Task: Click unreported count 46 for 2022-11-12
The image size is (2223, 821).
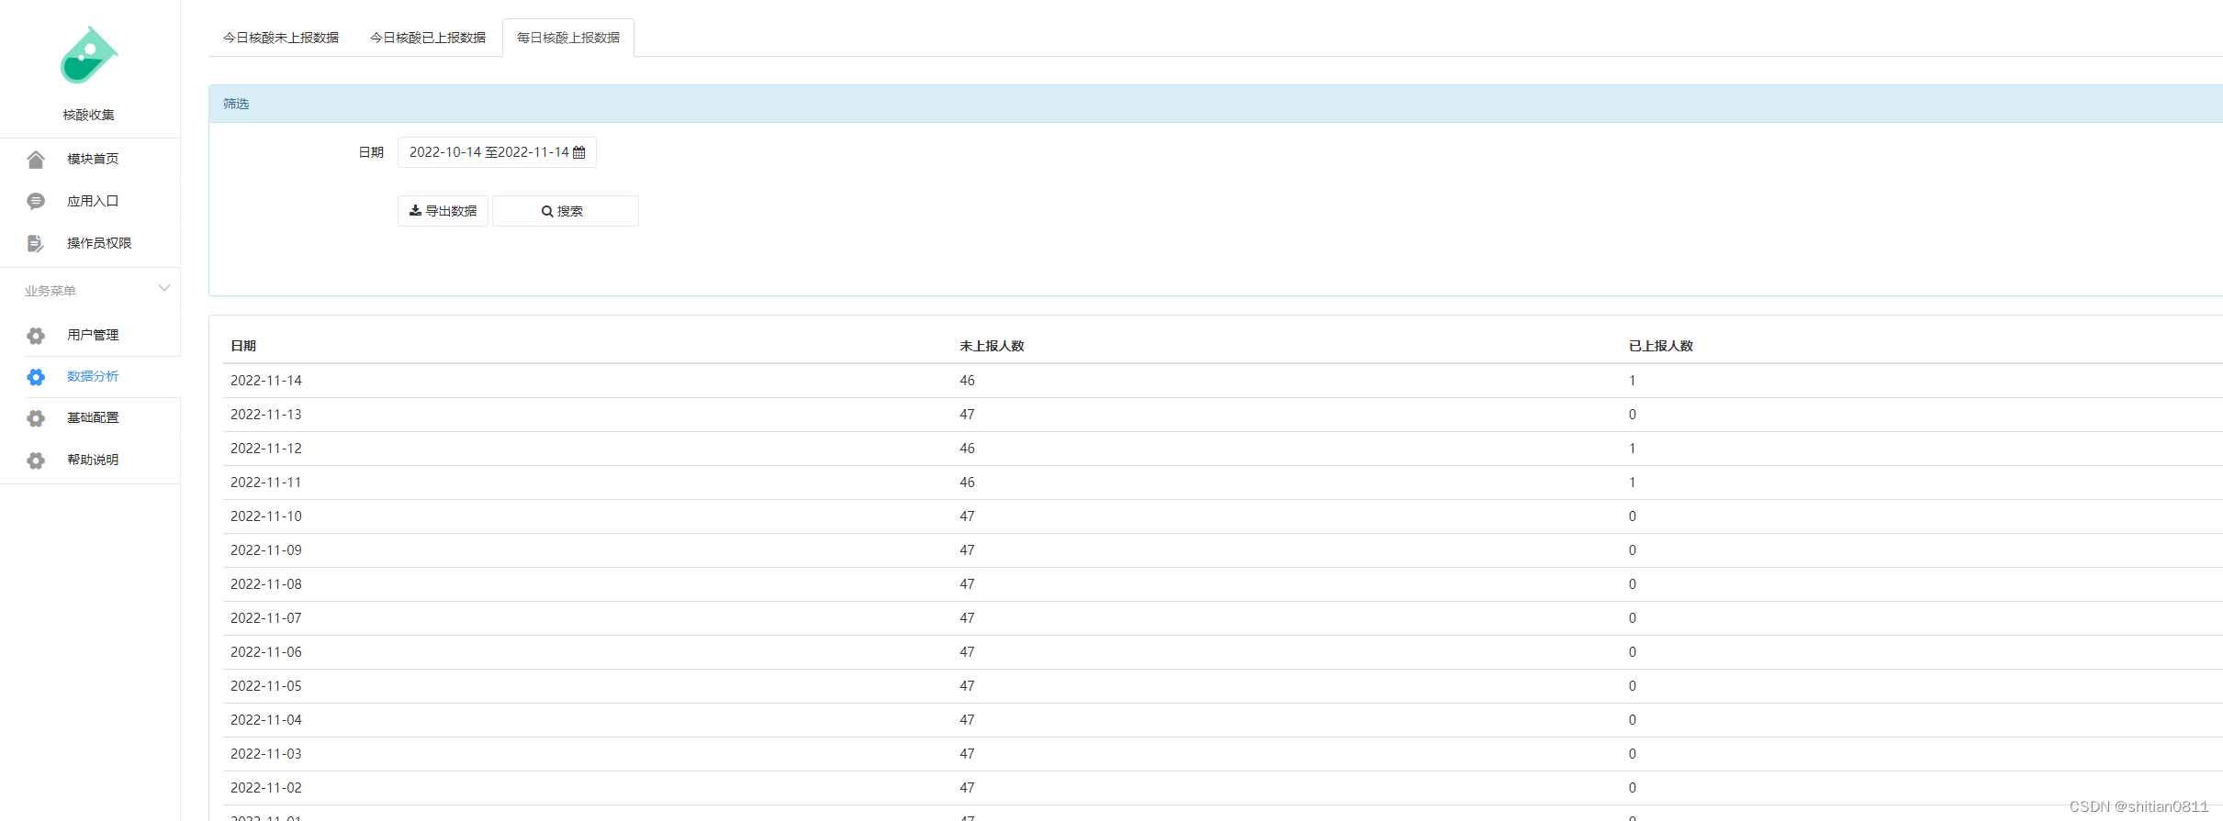Action: coord(968,449)
